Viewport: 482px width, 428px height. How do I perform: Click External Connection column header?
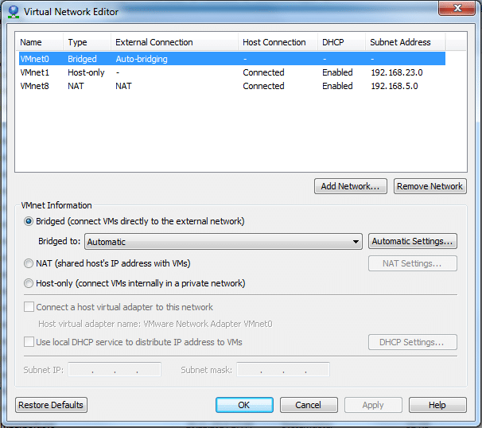pyautogui.click(x=174, y=42)
